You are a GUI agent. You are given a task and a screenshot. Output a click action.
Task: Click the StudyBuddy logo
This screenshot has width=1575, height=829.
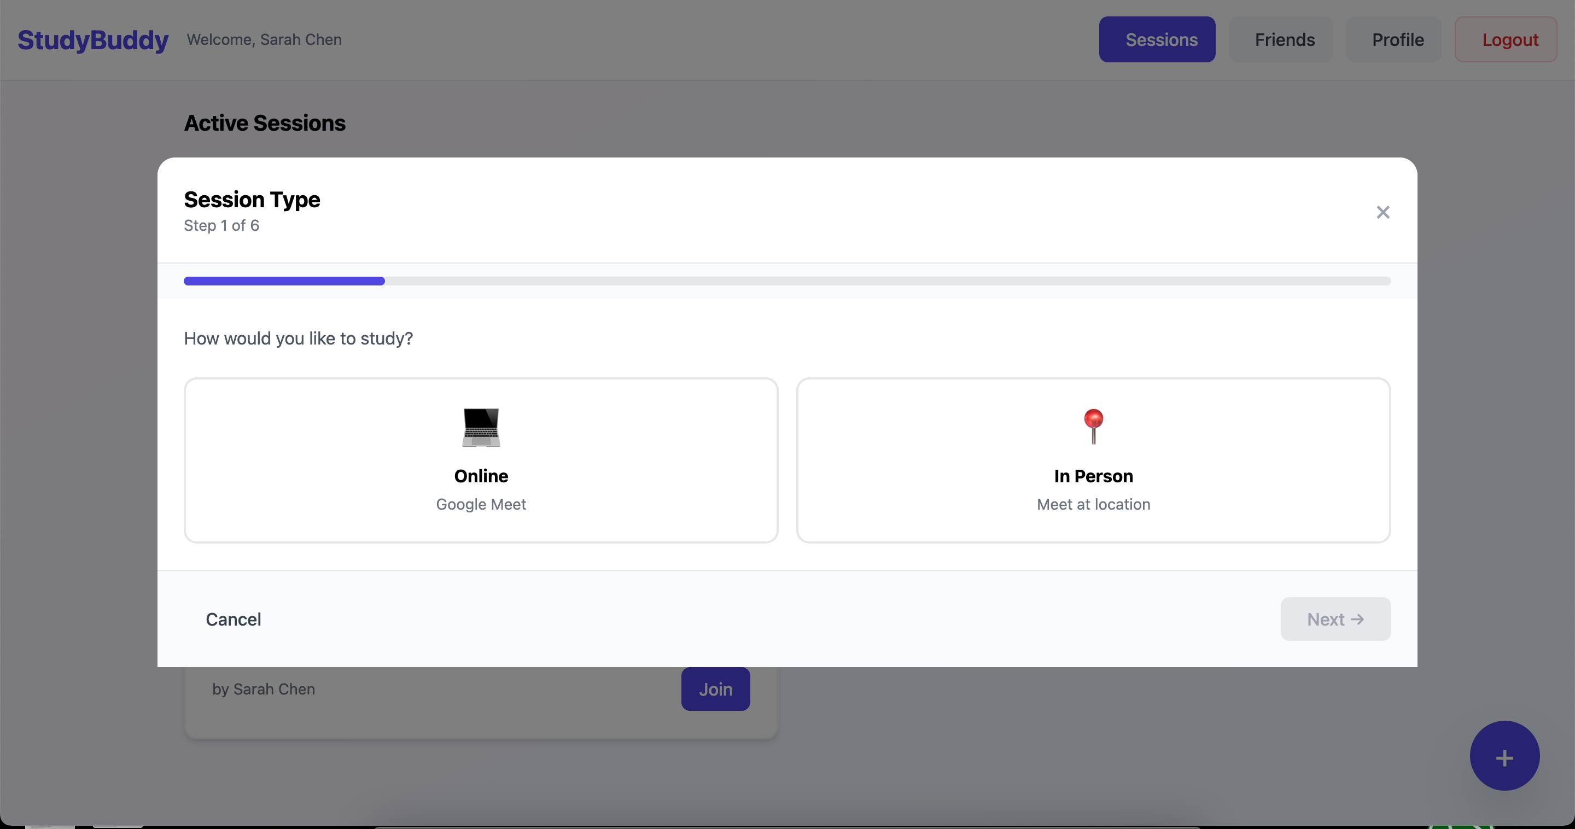tap(93, 40)
